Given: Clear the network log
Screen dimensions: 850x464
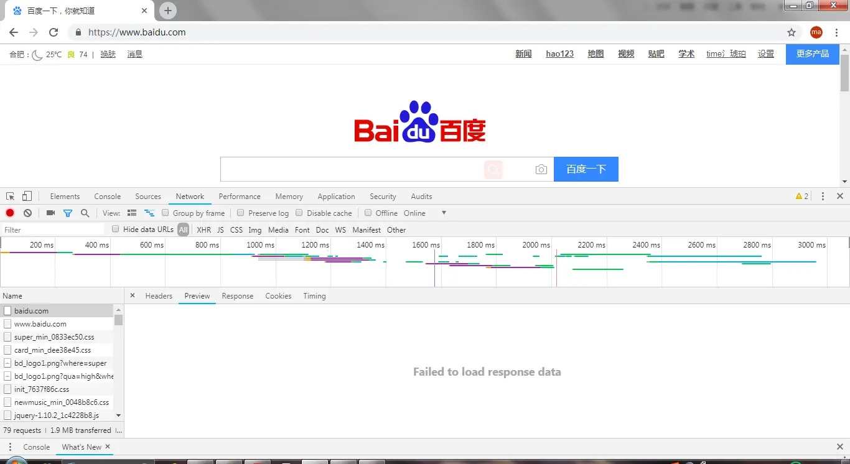Looking at the screenshot, I should [x=27, y=213].
